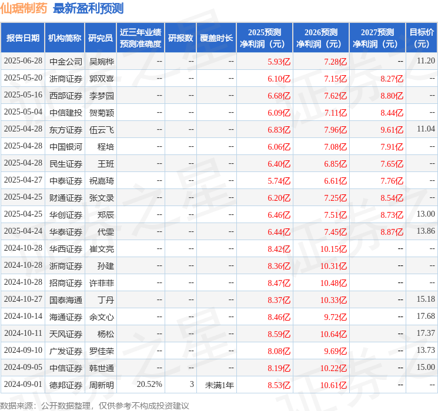Click coverage duration 未满1年

tap(219, 385)
